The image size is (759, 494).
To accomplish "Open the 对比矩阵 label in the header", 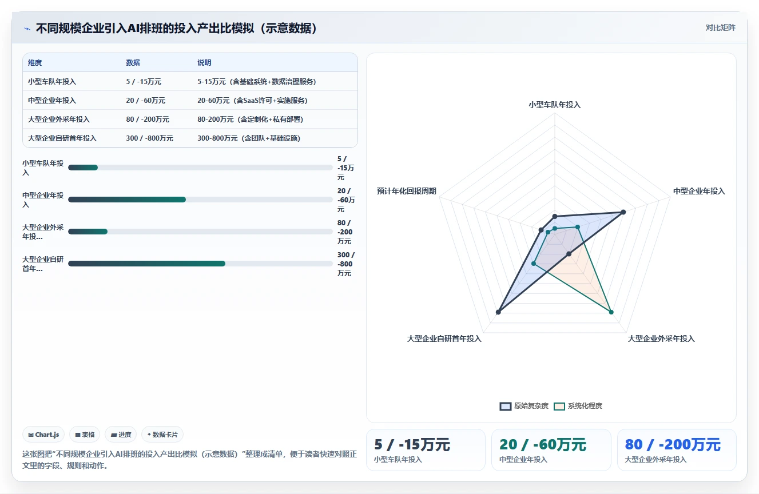I will pos(721,27).
